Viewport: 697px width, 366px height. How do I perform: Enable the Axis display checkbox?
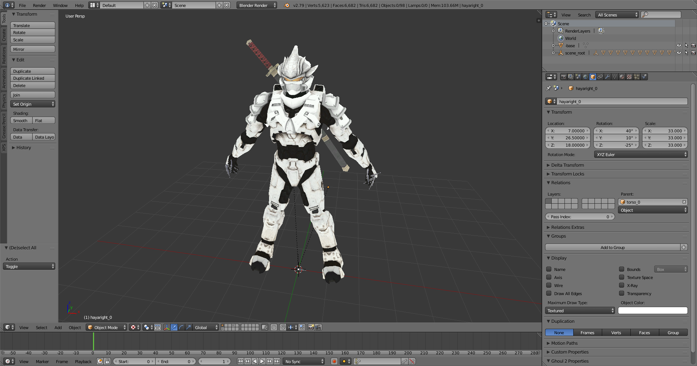(549, 277)
